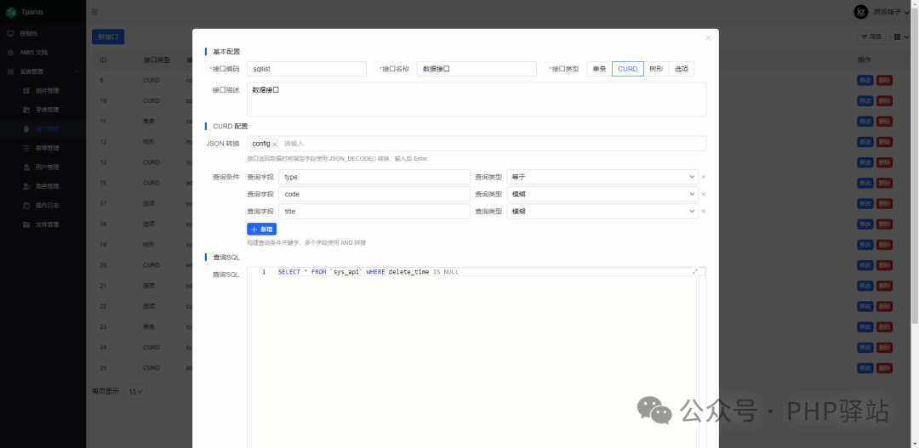Click the 组件管理 icon in sidebar
The image size is (919, 448).
pyautogui.click(x=26, y=91)
